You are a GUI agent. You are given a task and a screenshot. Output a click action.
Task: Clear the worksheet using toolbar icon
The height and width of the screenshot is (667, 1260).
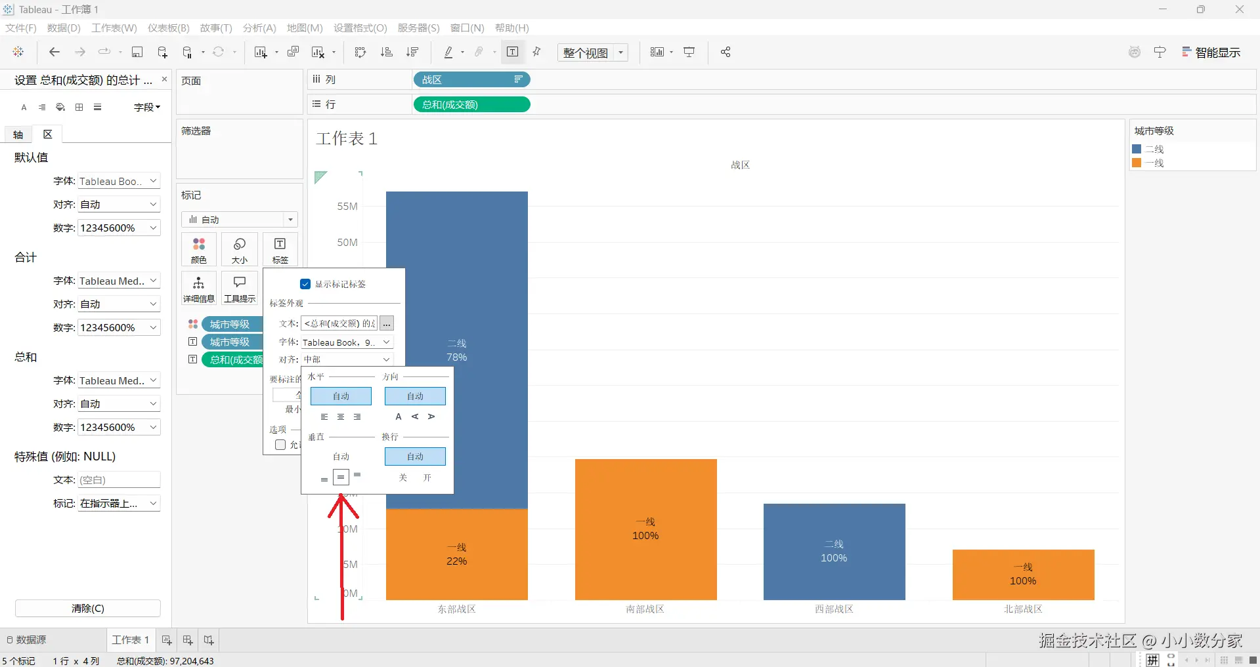[x=318, y=52]
